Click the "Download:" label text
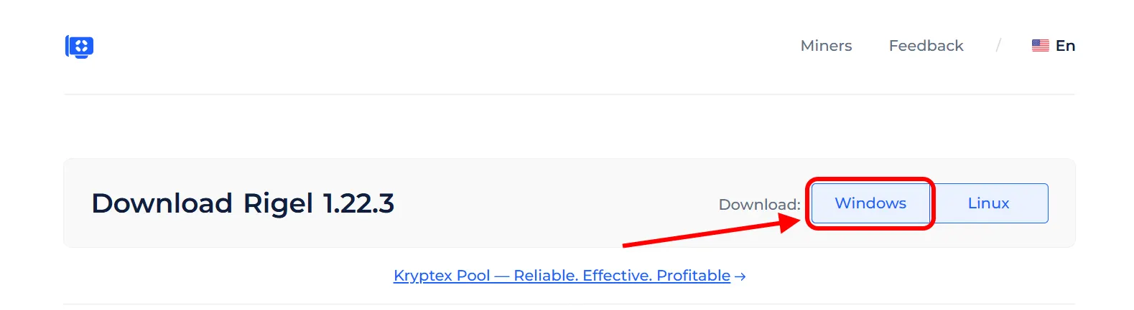The image size is (1134, 310). [759, 205]
